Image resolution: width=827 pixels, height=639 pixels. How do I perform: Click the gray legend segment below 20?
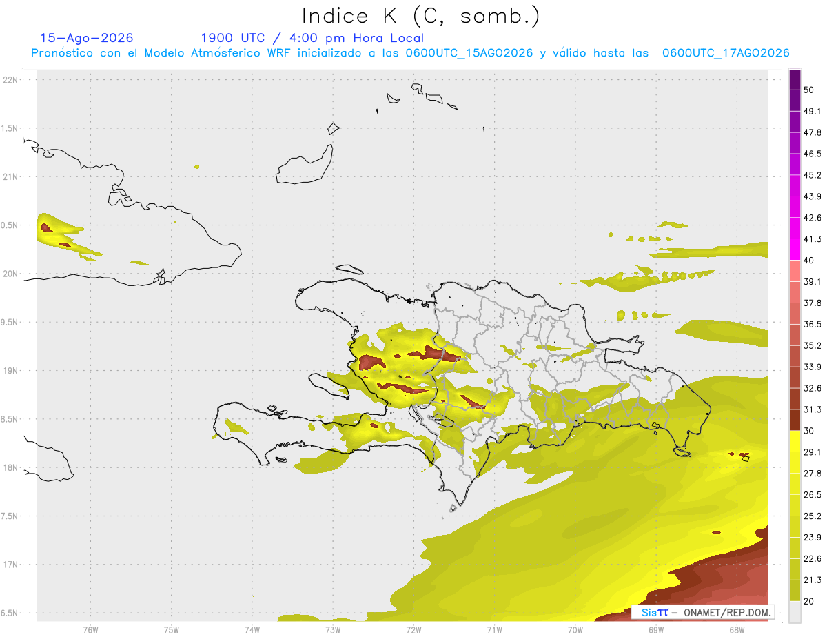(x=795, y=612)
